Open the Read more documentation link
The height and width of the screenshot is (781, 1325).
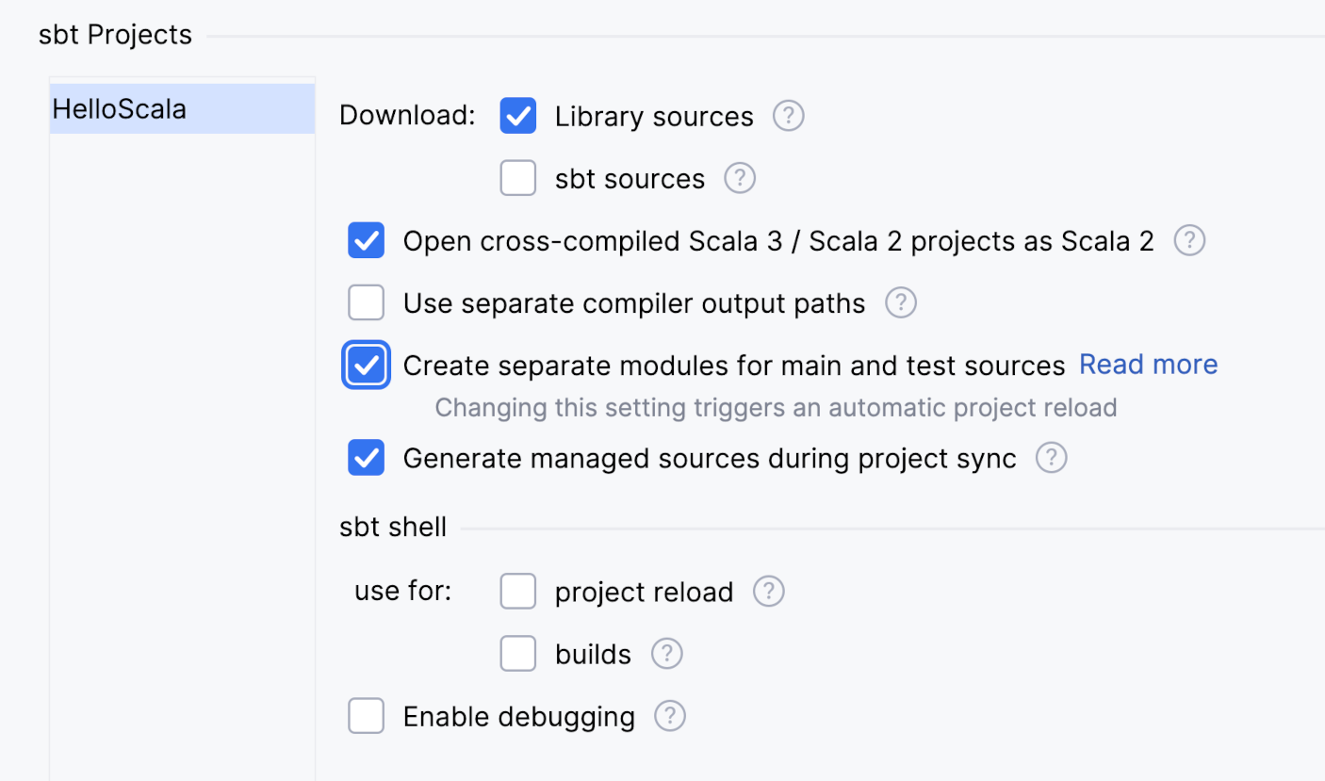1148,365
